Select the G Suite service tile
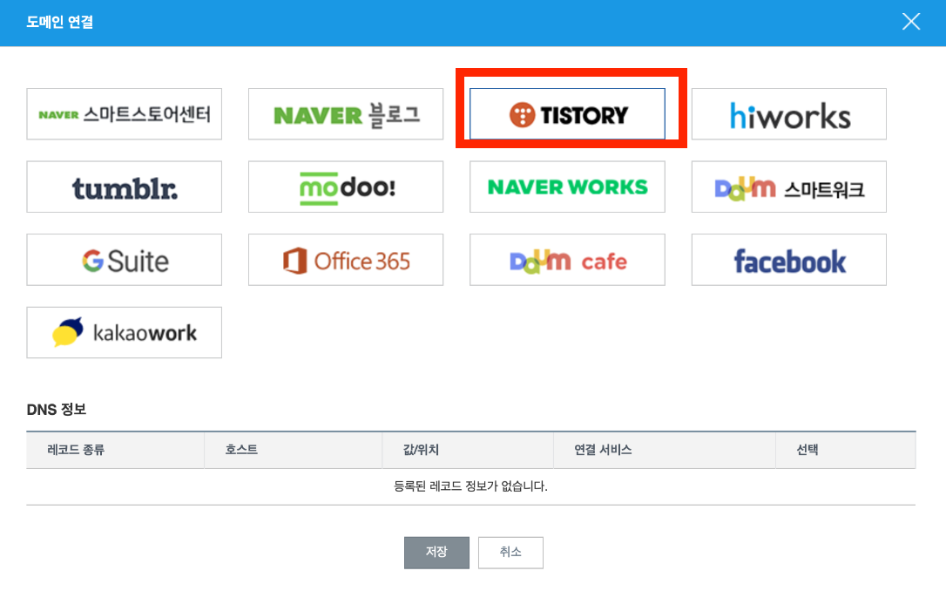 click(x=125, y=260)
